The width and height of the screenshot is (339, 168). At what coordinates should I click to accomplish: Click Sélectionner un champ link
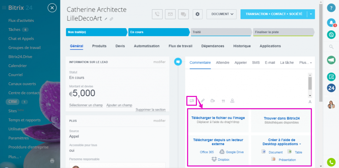click(x=86, y=105)
